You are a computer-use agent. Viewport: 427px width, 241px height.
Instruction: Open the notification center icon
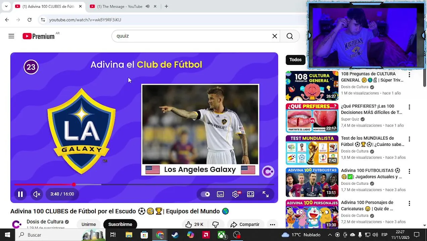(x=417, y=235)
